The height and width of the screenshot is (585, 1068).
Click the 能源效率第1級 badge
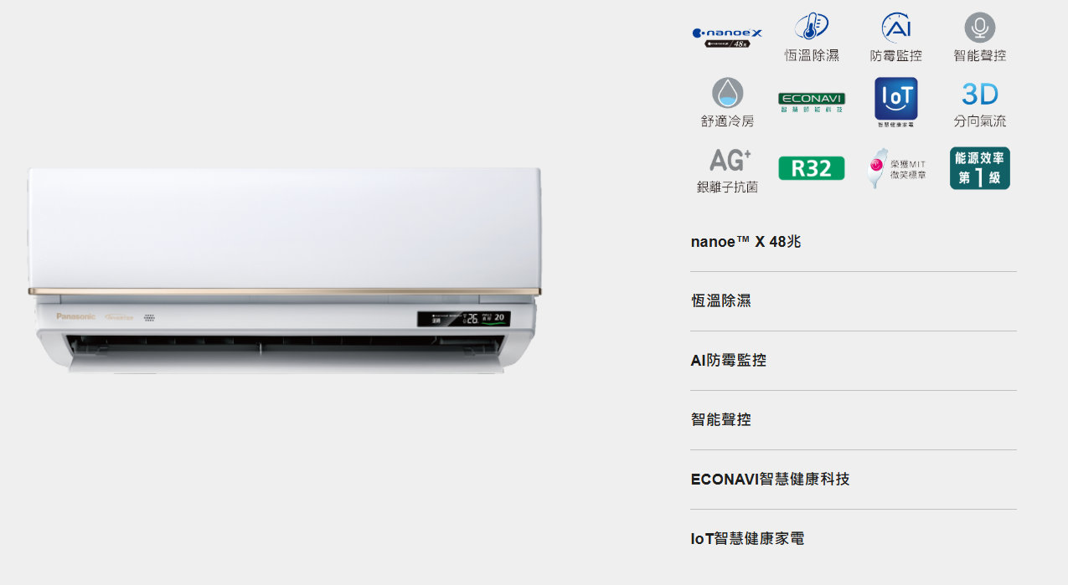tap(979, 168)
